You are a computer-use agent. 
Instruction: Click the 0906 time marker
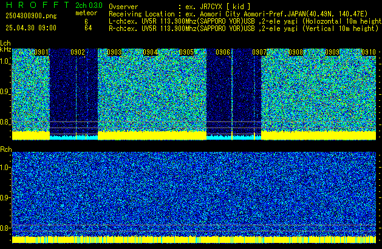[223, 52]
